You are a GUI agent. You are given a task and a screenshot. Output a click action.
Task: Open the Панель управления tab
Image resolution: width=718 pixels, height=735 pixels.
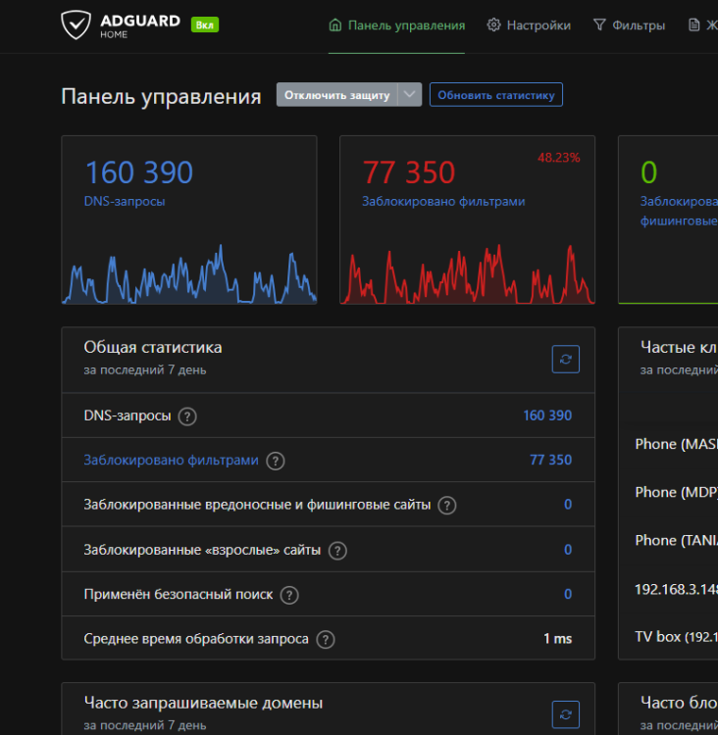tap(396, 25)
